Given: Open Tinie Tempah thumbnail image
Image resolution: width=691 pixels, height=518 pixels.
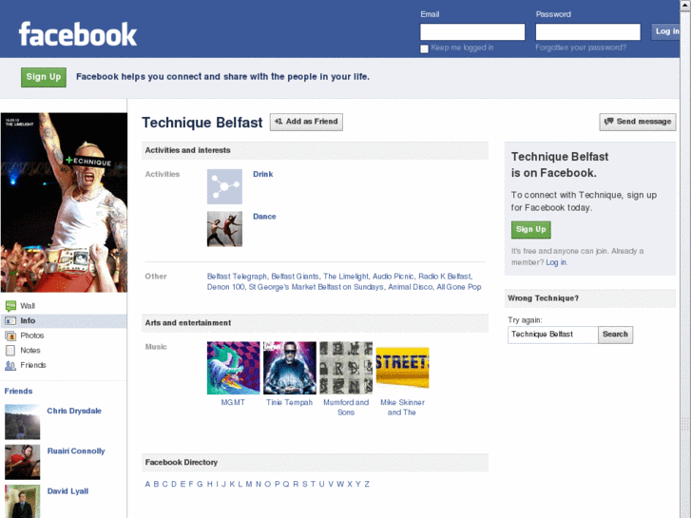Looking at the screenshot, I should tap(290, 368).
